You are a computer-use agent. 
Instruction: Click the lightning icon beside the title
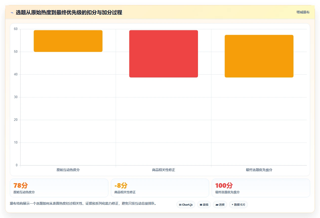[x=12, y=12]
